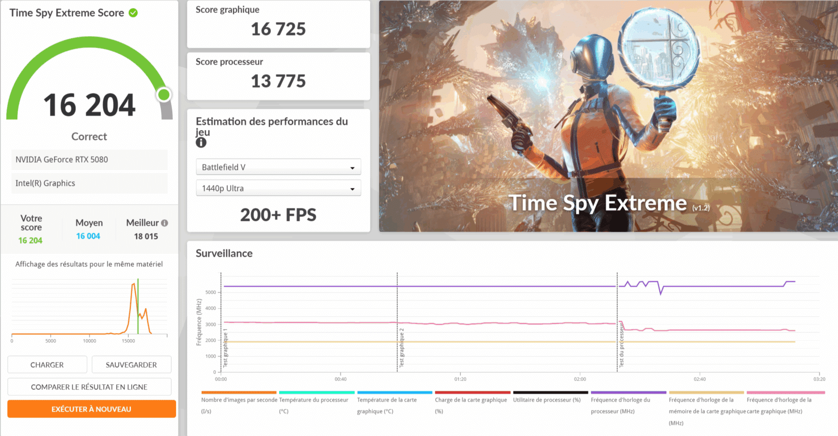The width and height of the screenshot is (838, 436).
Task: Click the 200+ FPS estimate text
Action: [x=278, y=215]
